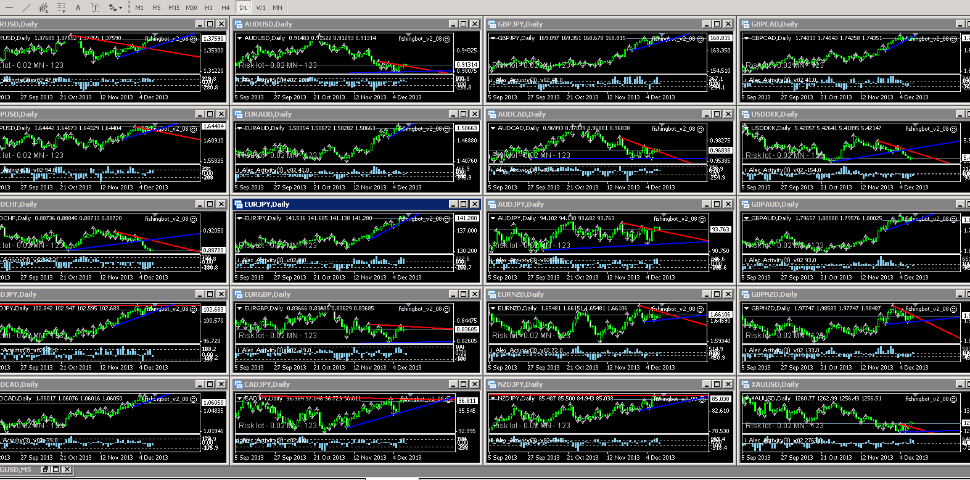Click the 0.83685 price label in EURGBP
The width and height of the screenshot is (970, 480).
(467, 329)
